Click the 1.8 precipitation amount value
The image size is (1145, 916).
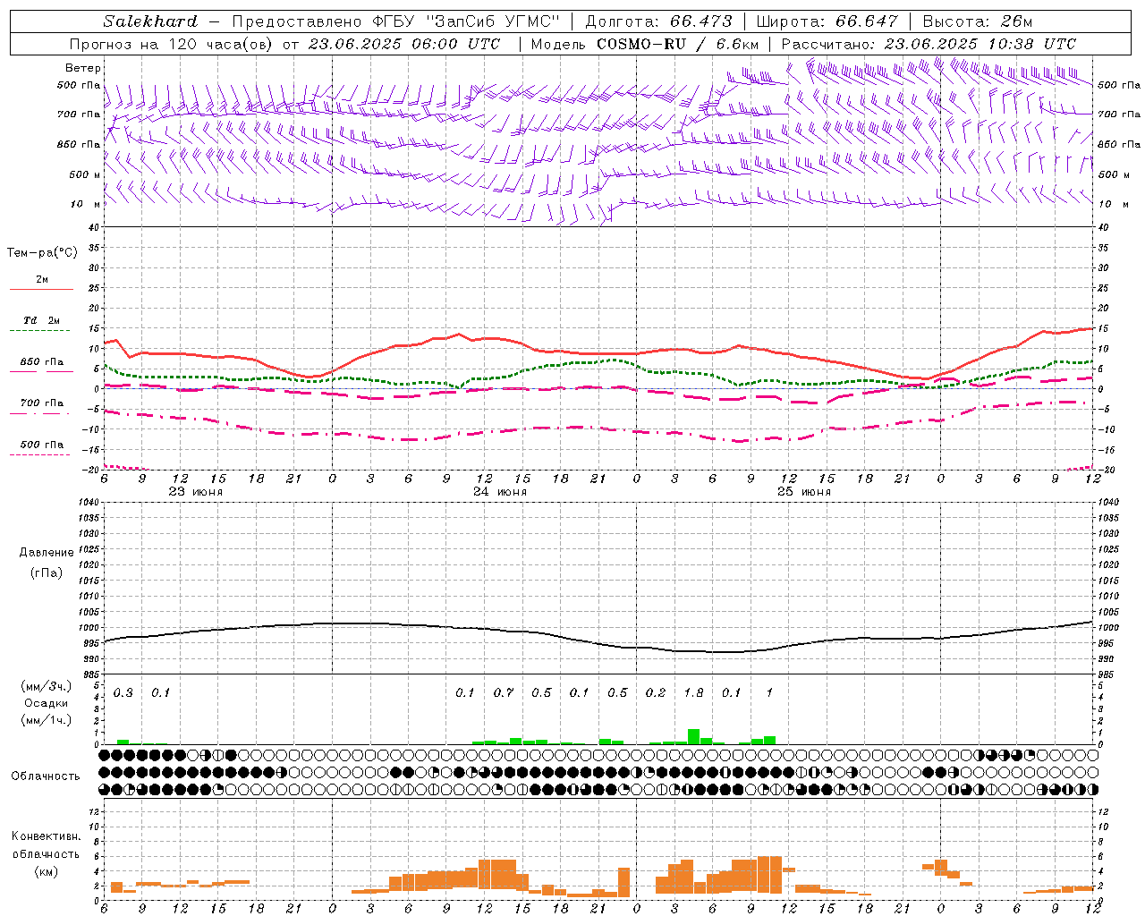(693, 693)
